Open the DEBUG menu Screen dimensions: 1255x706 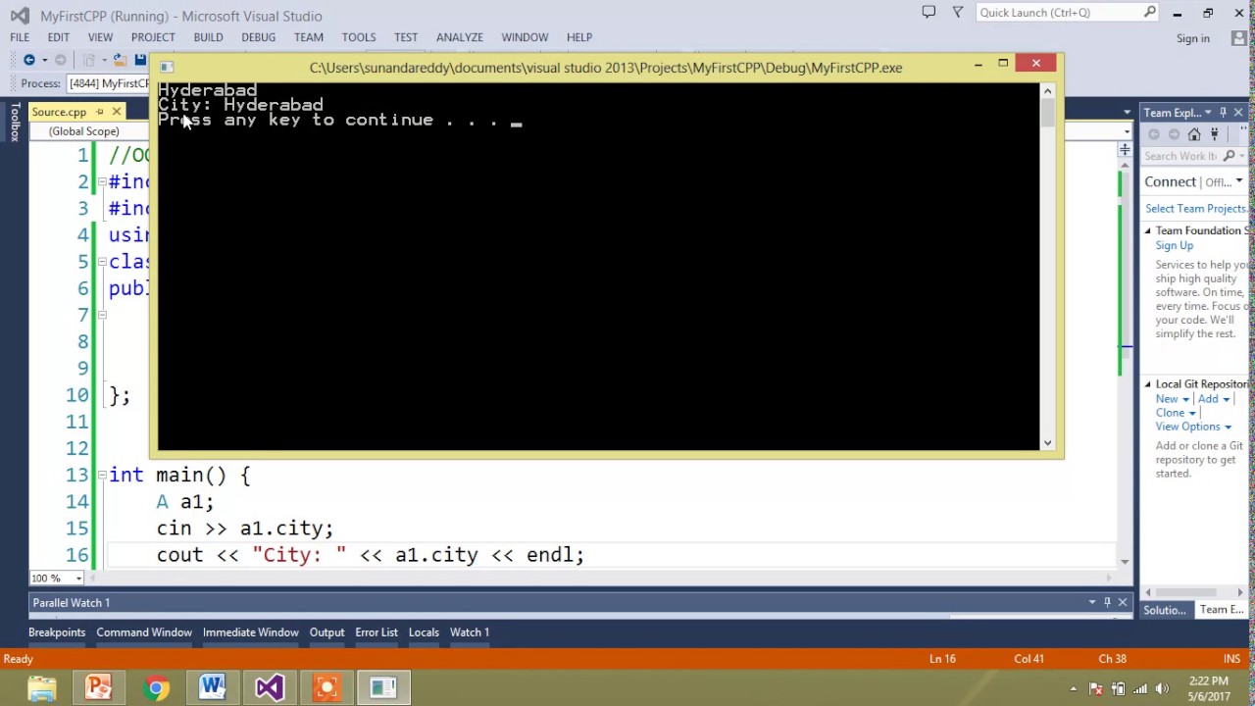coord(258,37)
